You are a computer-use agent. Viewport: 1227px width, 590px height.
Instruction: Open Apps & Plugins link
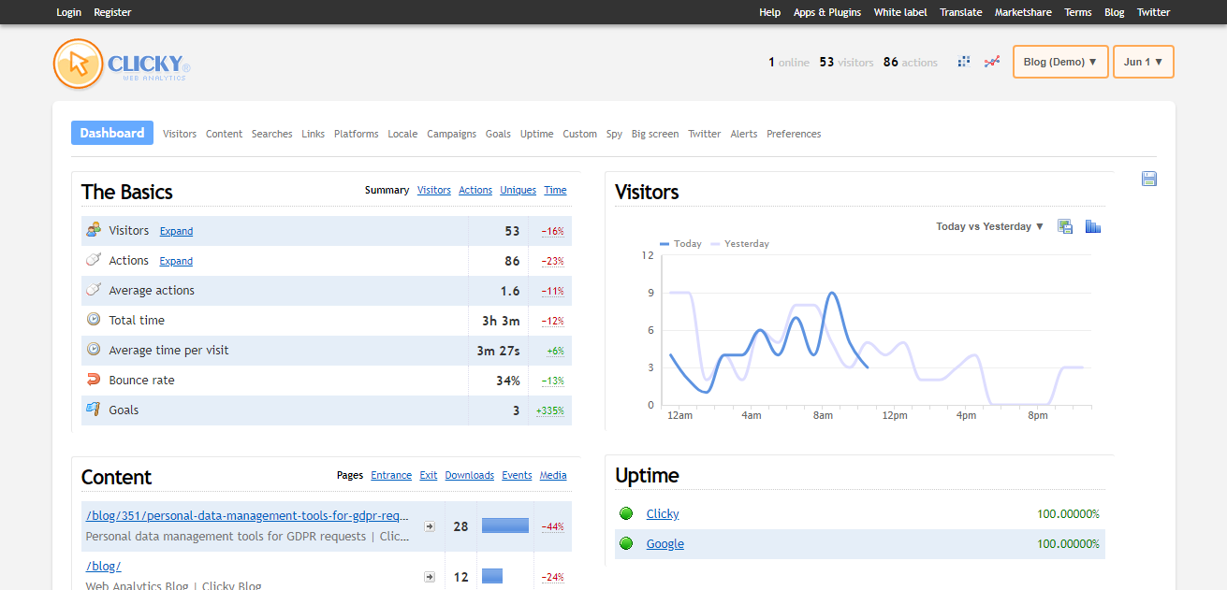point(827,12)
